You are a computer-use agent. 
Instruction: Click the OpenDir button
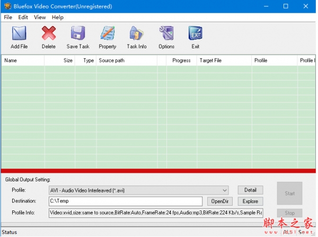220,201
